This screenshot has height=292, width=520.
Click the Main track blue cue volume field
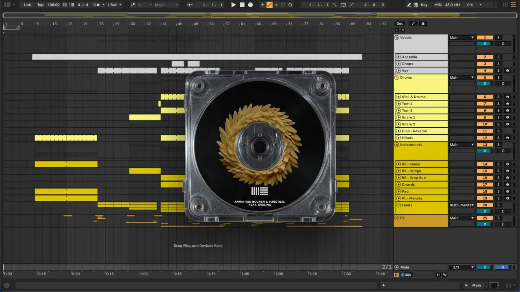[502, 267]
